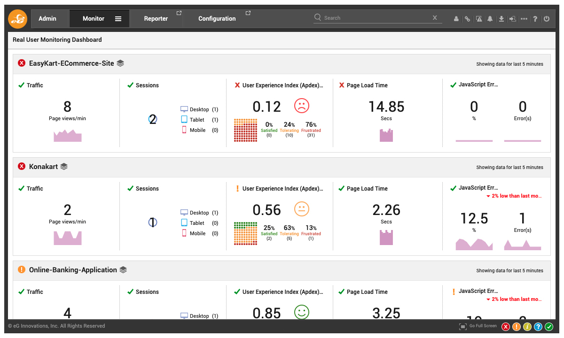
Task: Open the EasyKart-ECommerce-Site title link
Action: click(x=71, y=63)
